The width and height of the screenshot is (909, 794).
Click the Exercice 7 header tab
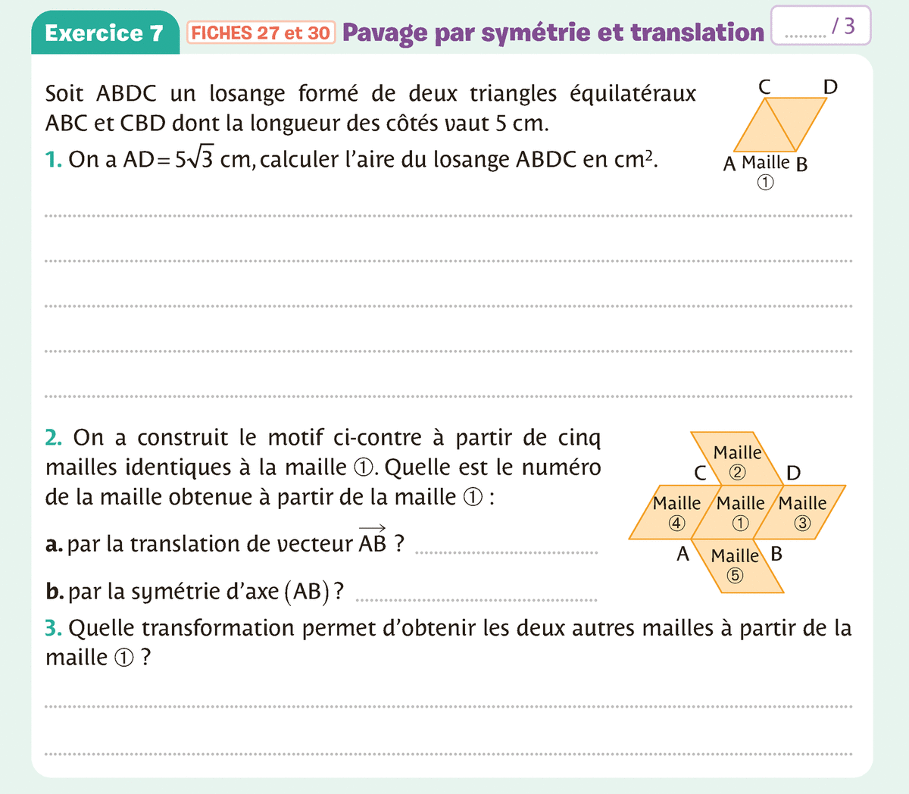[105, 33]
